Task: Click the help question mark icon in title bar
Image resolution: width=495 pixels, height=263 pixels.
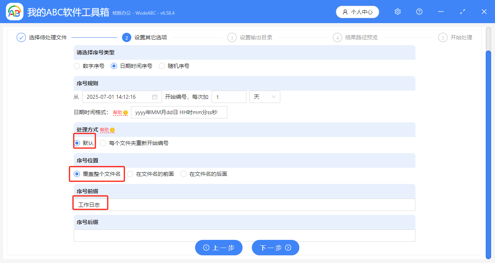Action: click(x=419, y=12)
